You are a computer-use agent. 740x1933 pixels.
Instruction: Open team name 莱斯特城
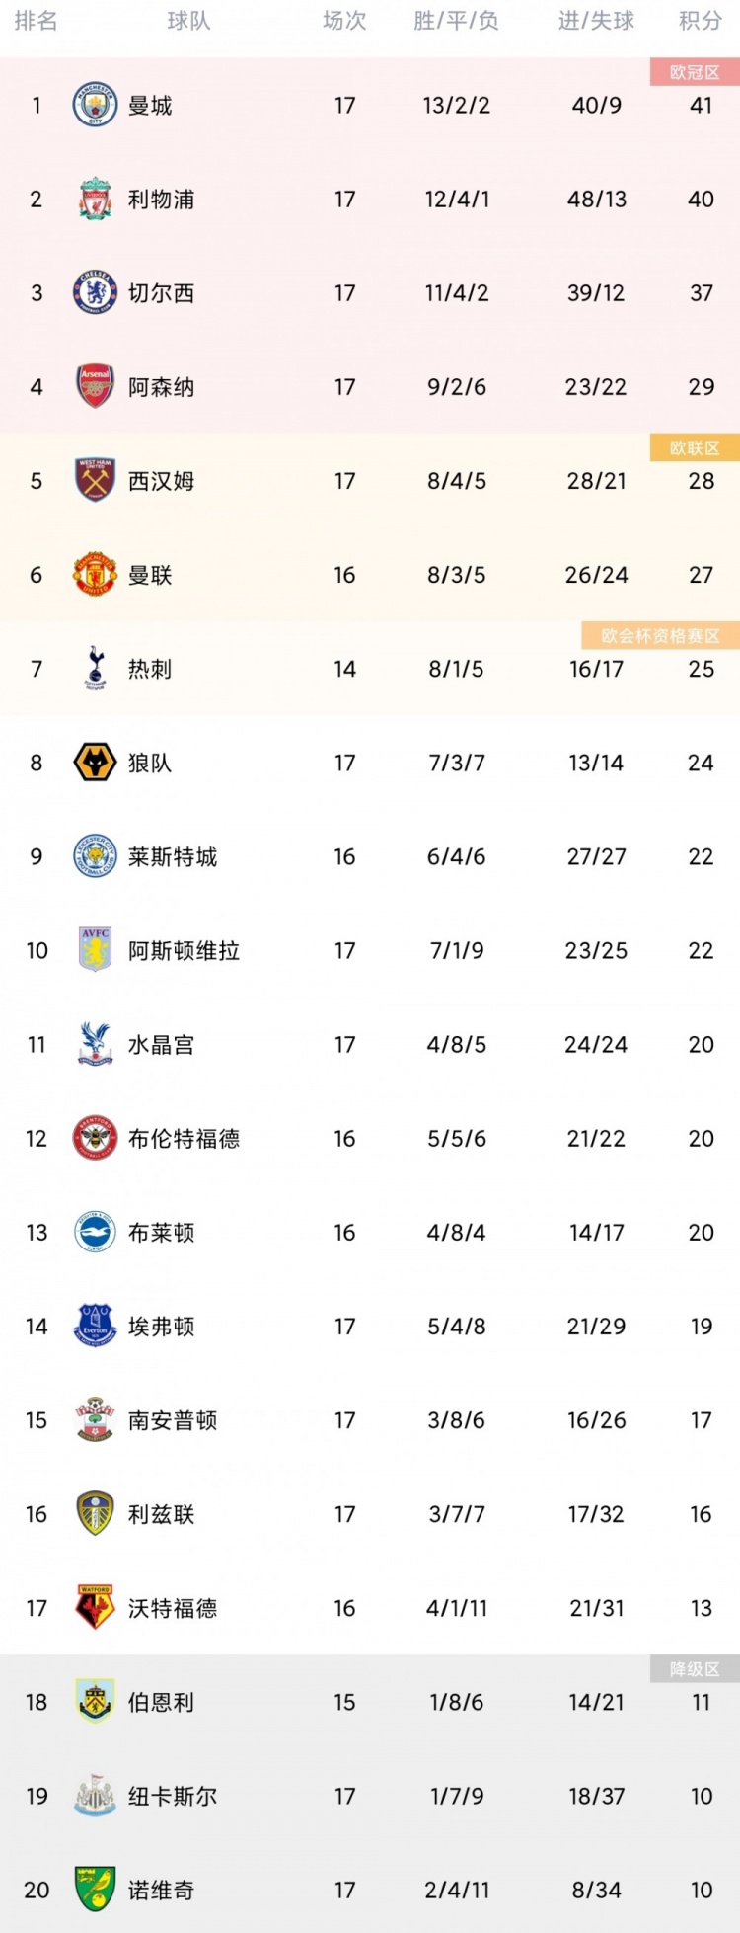point(173,856)
